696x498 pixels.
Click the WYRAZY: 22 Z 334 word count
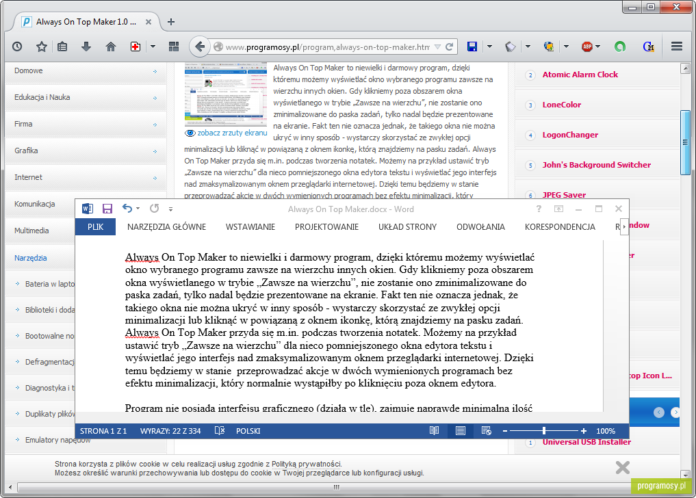(170, 431)
